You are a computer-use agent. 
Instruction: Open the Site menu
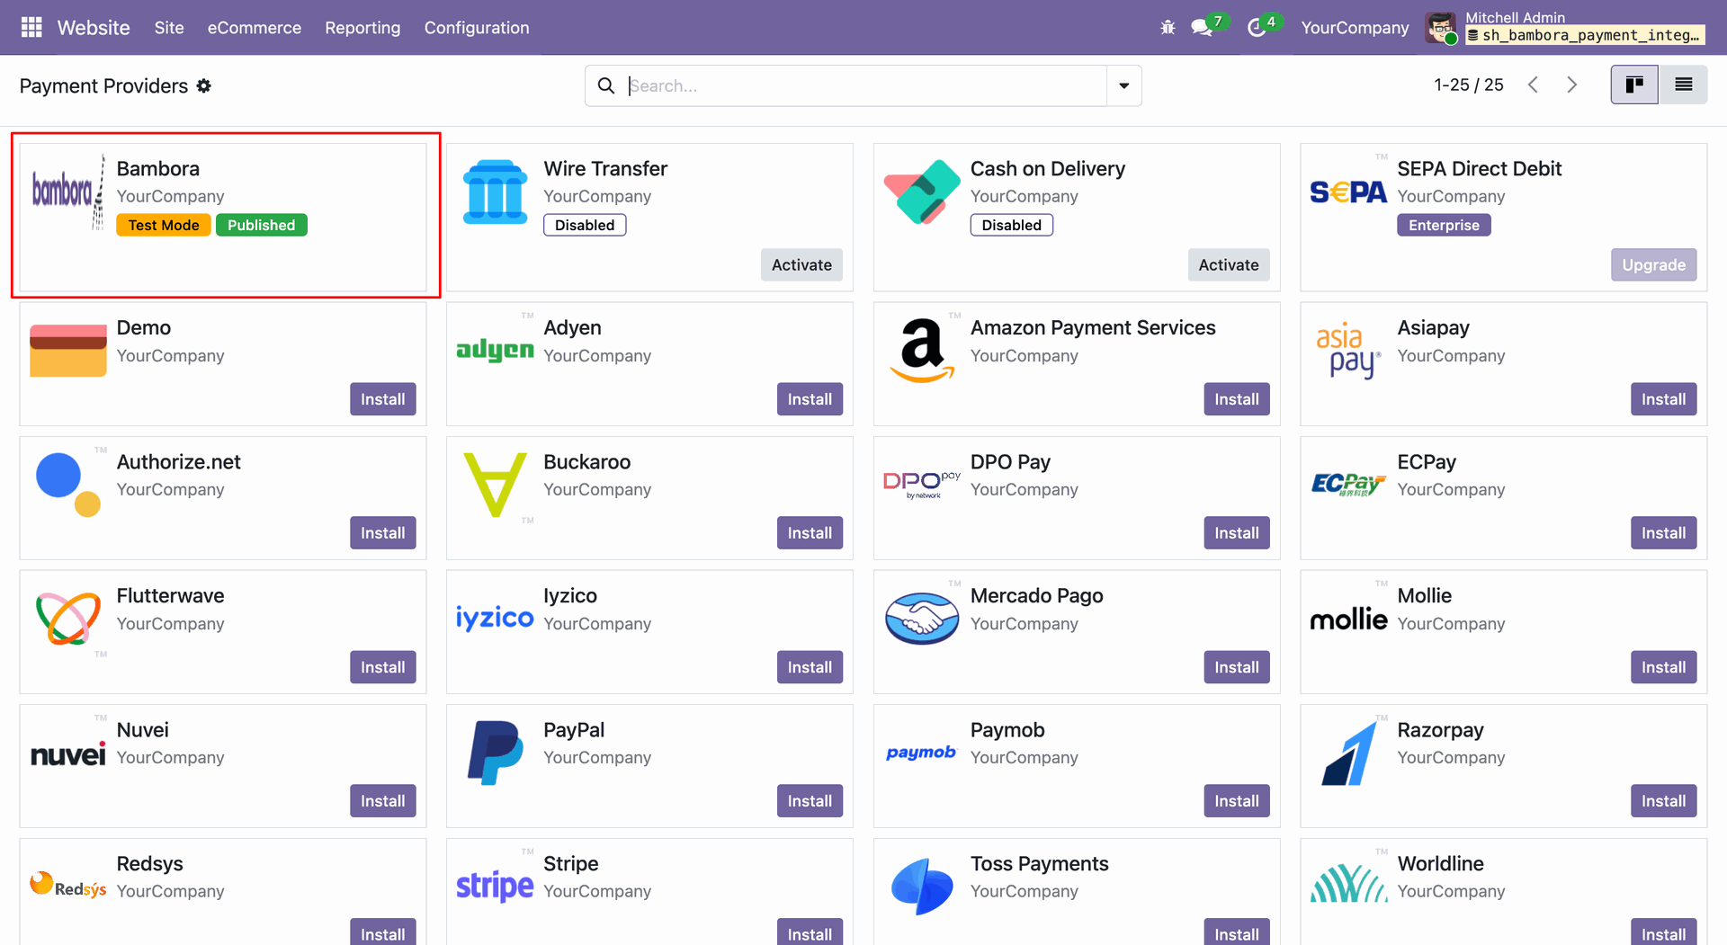169,28
